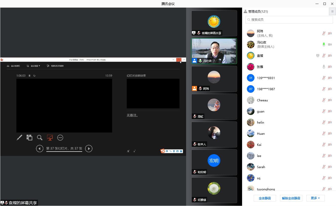336x206 pixels.
Task: Click 显示任务栏 in presenter toolbar
Action: click(x=13, y=66)
